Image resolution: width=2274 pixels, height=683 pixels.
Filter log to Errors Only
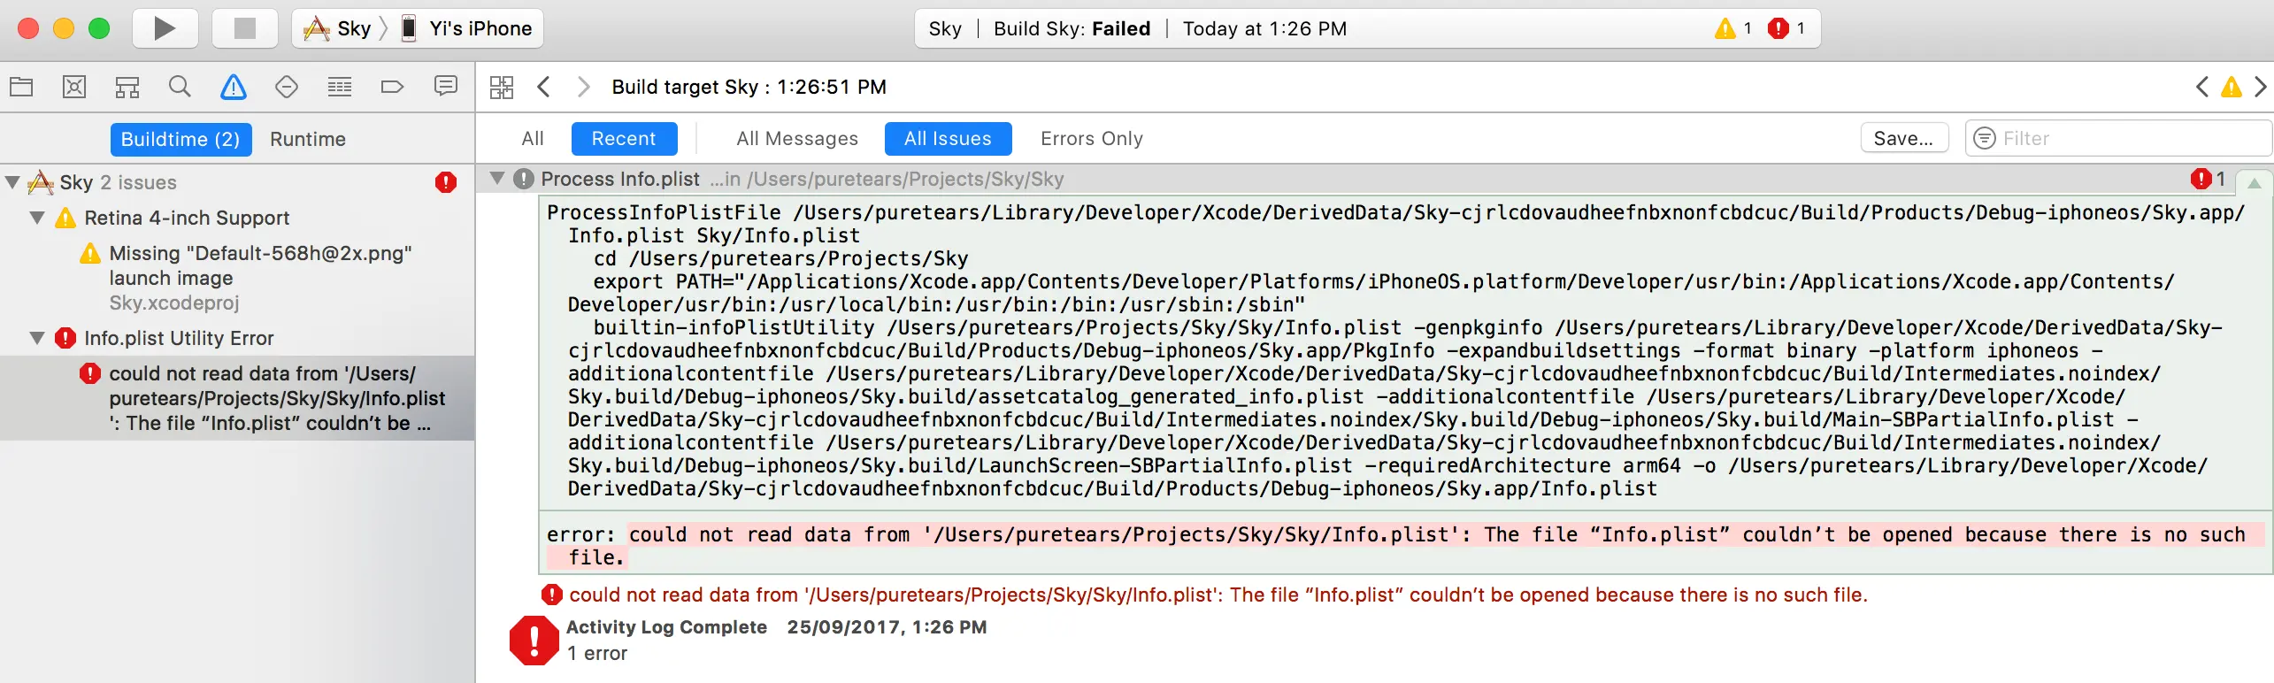(1092, 138)
